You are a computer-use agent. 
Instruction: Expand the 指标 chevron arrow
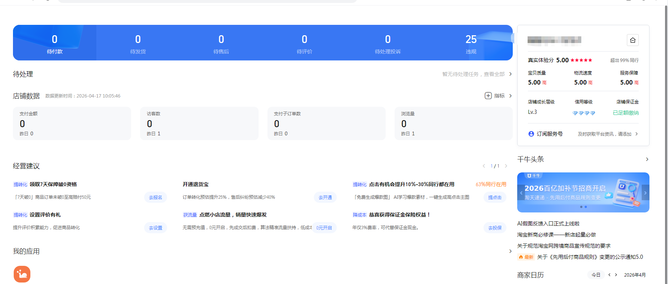click(x=510, y=96)
